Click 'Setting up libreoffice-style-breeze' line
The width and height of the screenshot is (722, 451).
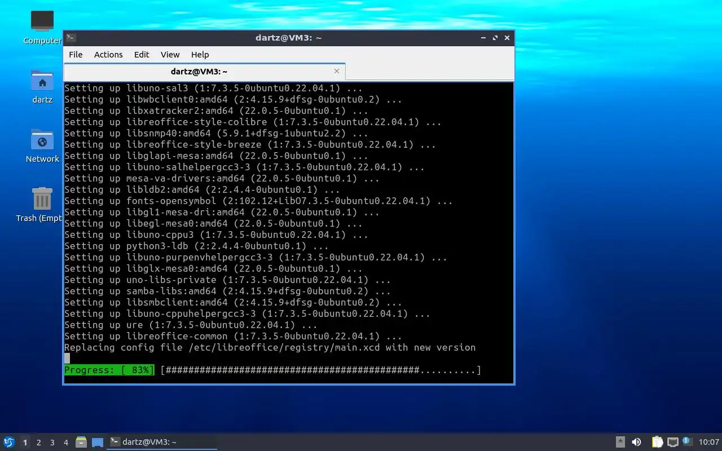250,145
